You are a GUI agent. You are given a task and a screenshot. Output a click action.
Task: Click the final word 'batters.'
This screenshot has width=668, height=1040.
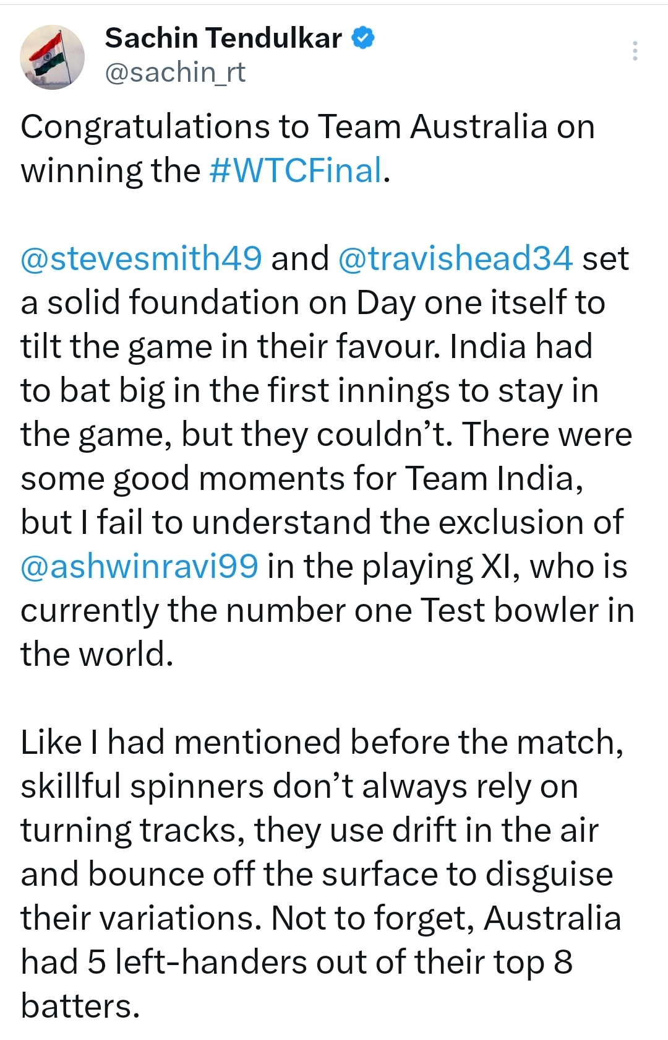[x=80, y=1007]
